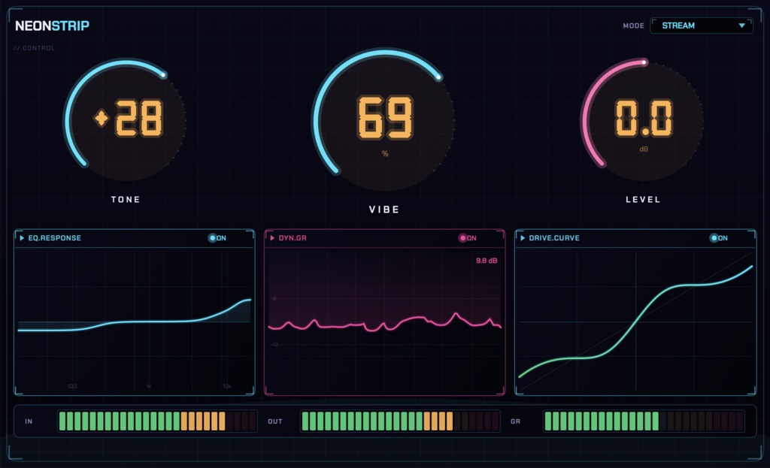Click the OUT meter label
Screen dimensions: 770x468
point(275,421)
